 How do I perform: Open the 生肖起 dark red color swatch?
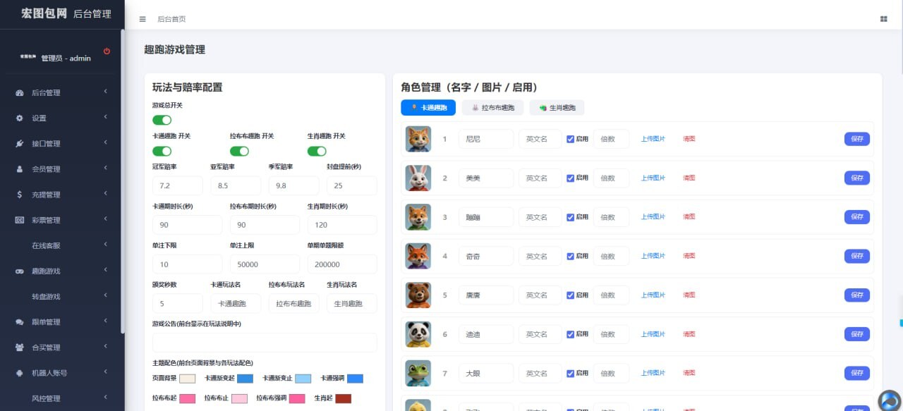pyautogui.click(x=344, y=398)
